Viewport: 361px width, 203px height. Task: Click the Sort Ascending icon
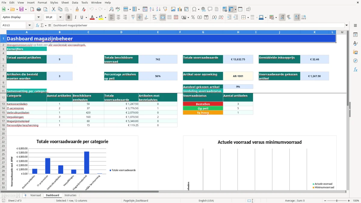[x=152, y=9]
